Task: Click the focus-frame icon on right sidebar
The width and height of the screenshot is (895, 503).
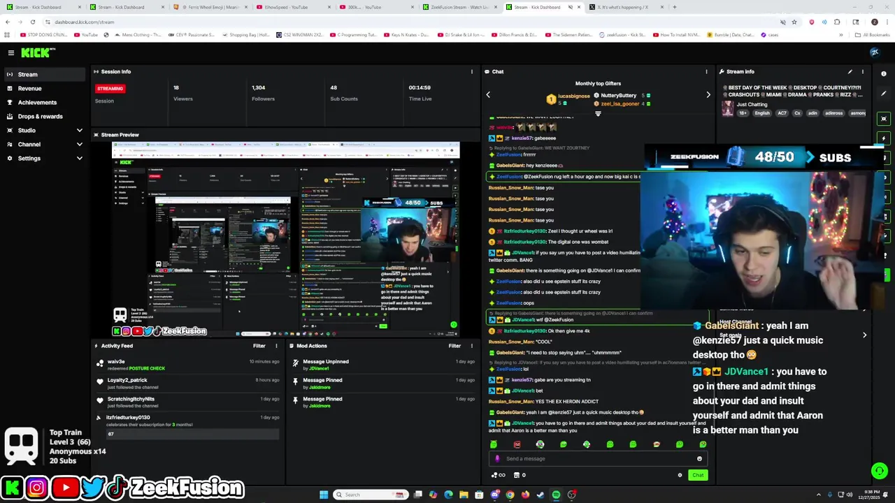Action: [884, 119]
